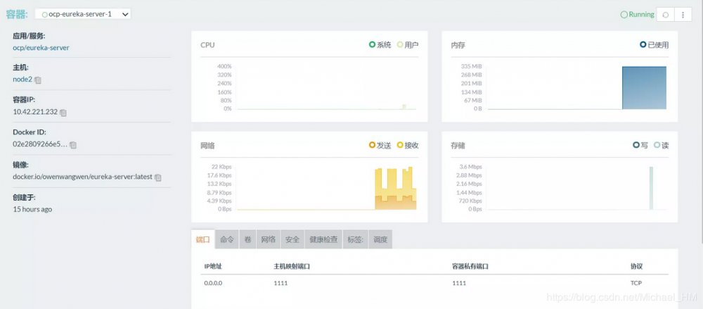
Task: Click the Running status indicator
Action: pyautogui.click(x=637, y=14)
